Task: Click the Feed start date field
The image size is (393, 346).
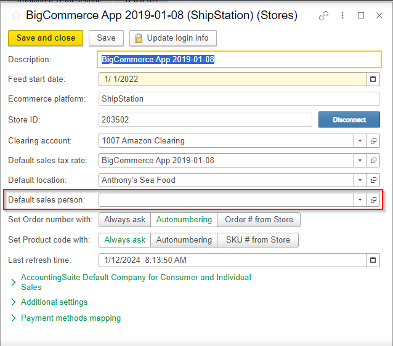Action: click(233, 79)
